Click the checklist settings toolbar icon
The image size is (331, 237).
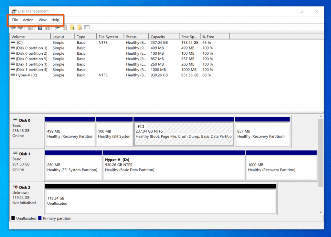tap(87, 27)
